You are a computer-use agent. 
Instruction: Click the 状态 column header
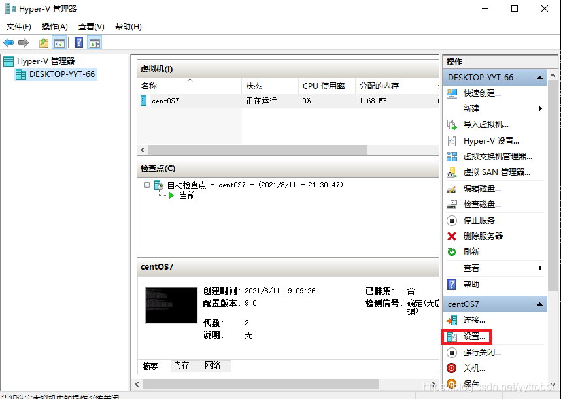coord(270,86)
